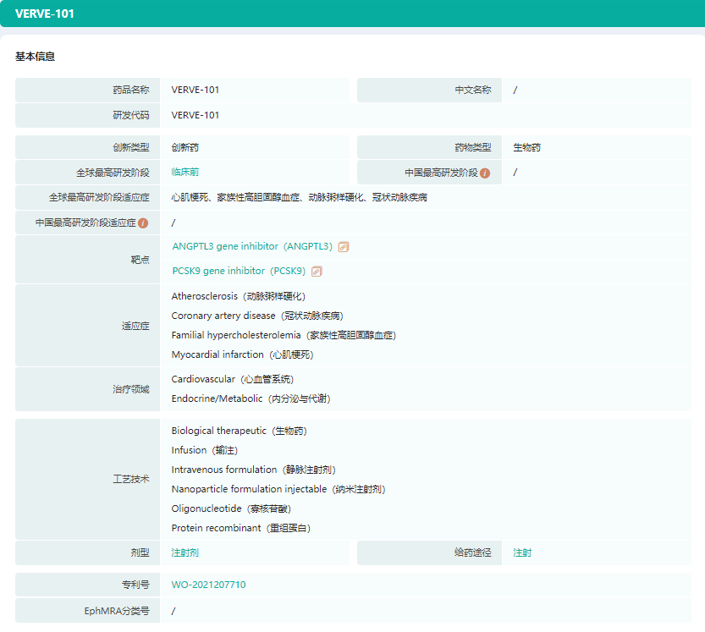Open the PCSK9 gene inhibitor target link
Viewport: 705px width, 632px height.
pyautogui.click(x=239, y=272)
